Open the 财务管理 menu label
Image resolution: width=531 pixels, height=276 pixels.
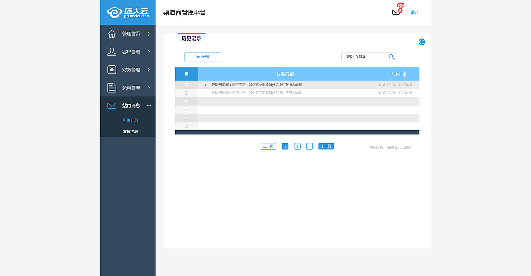point(131,70)
